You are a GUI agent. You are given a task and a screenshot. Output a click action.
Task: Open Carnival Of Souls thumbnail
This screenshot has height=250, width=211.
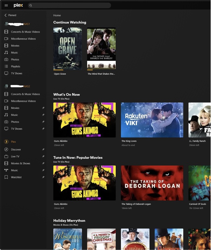pyautogui.click(x=200, y=183)
